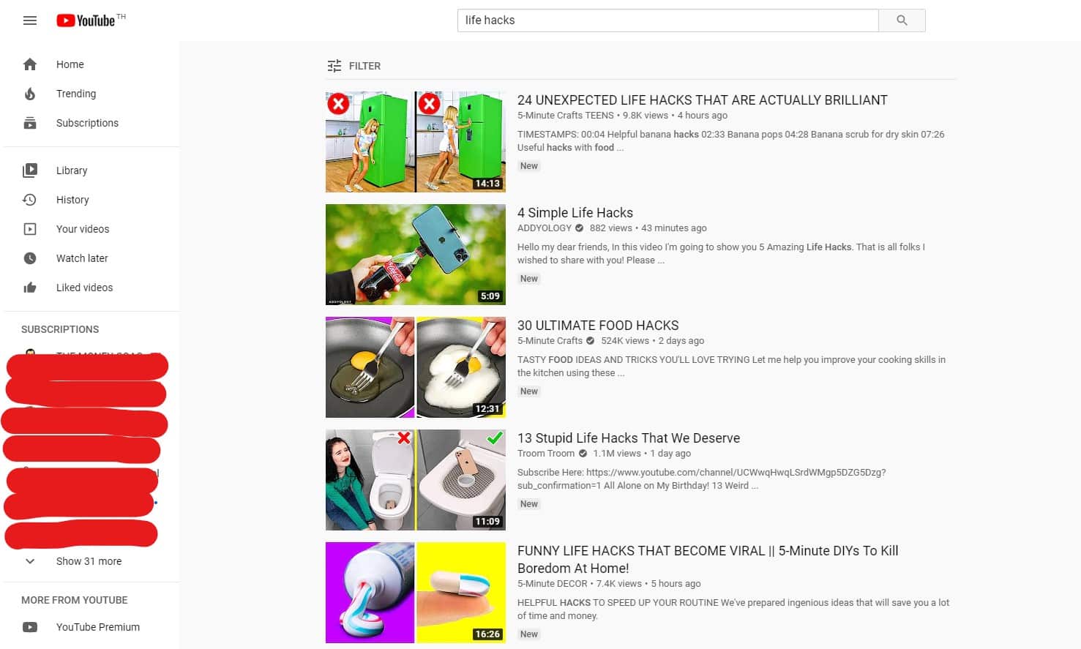
Task: Go to Library in sidebar
Action: coord(72,170)
